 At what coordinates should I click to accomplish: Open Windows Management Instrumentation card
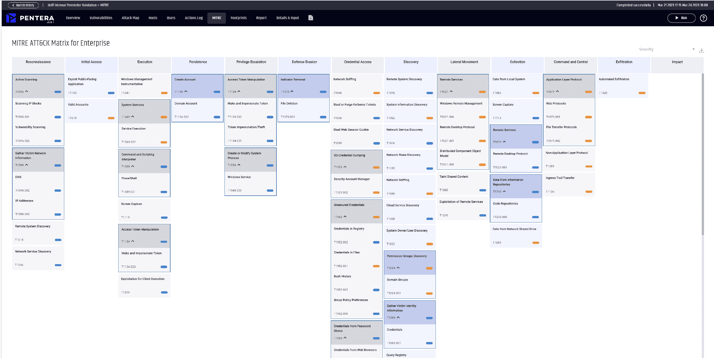145,86
